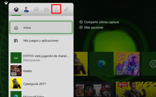Select the 'está jugando de maner...' entry

(41, 58)
